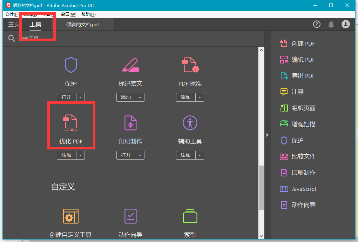Select the PDF 标准 icon

tap(190, 65)
